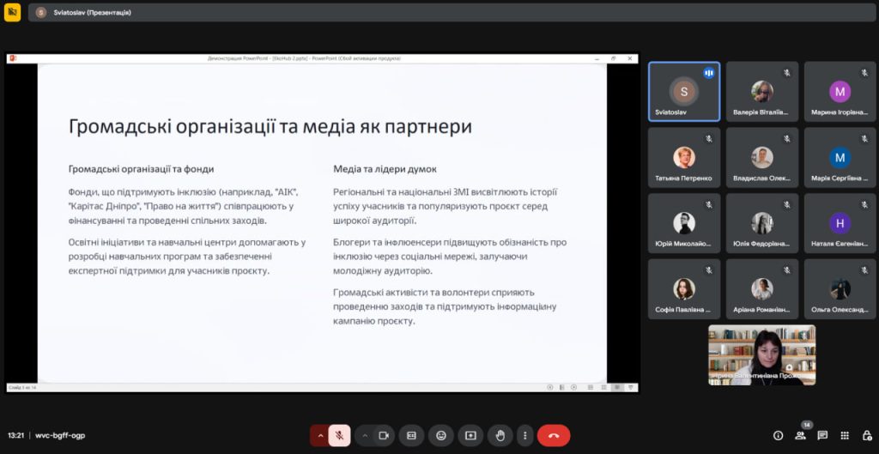Open the more options three-dot menu
Screen dimensions: 879x454
click(x=524, y=435)
